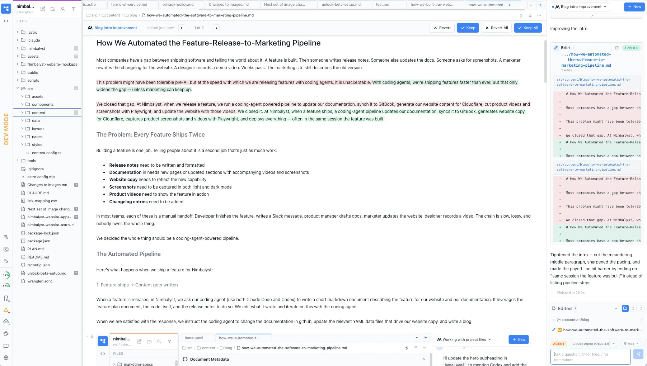The width and height of the screenshot is (647, 366).
Task: Open the Claude Agent (Opus 4.6) model dropdown
Action: [x=593, y=343]
